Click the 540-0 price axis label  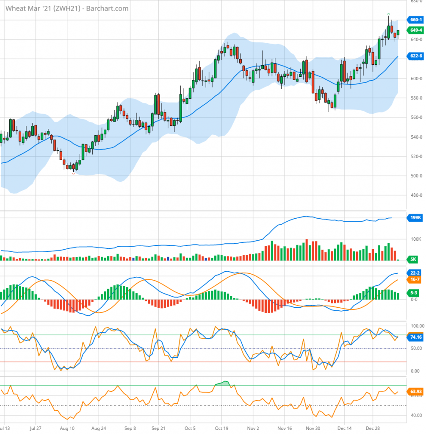(416, 137)
